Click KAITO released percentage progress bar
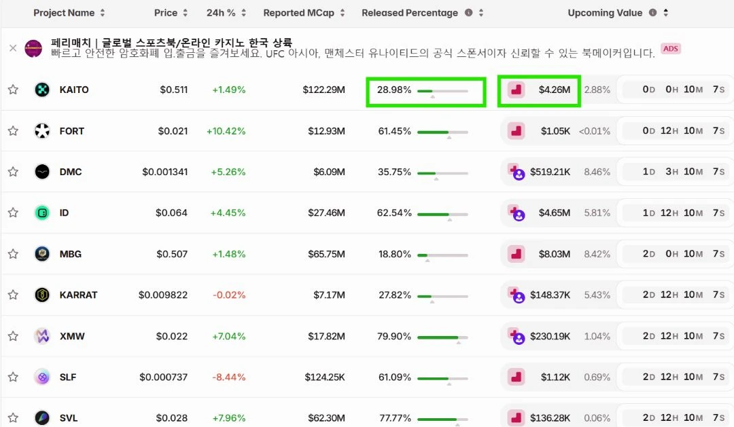The height and width of the screenshot is (427, 734). [x=442, y=91]
